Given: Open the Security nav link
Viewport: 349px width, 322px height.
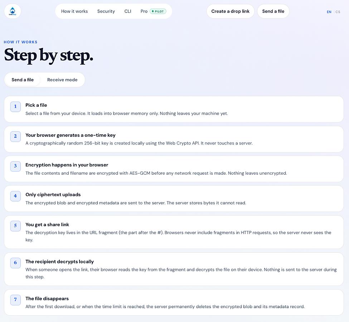Looking at the screenshot, I should tap(106, 11).
